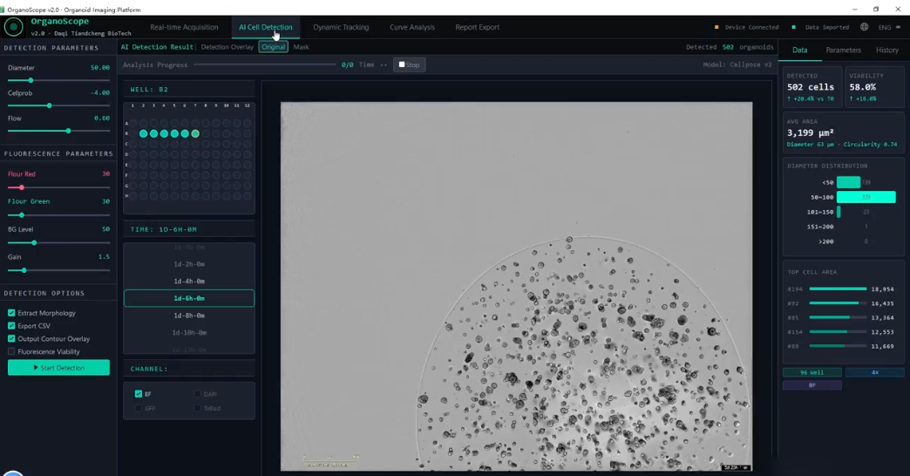Image resolution: width=910 pixels, height=476 pixels.
Task: Select top cell area entry #154
Action: click(x=840, y=331)
